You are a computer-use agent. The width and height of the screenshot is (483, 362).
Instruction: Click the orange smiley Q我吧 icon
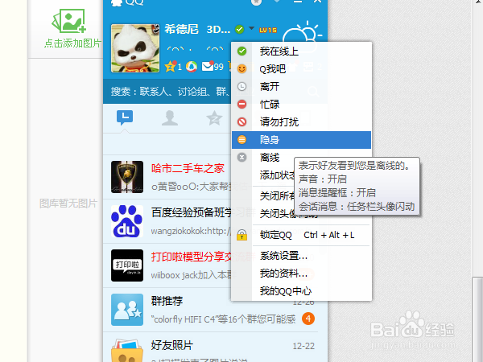[x=242, y=68]
